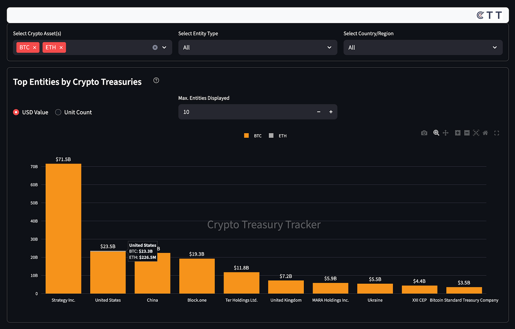Open help via the question mark icon

(156, 80)
